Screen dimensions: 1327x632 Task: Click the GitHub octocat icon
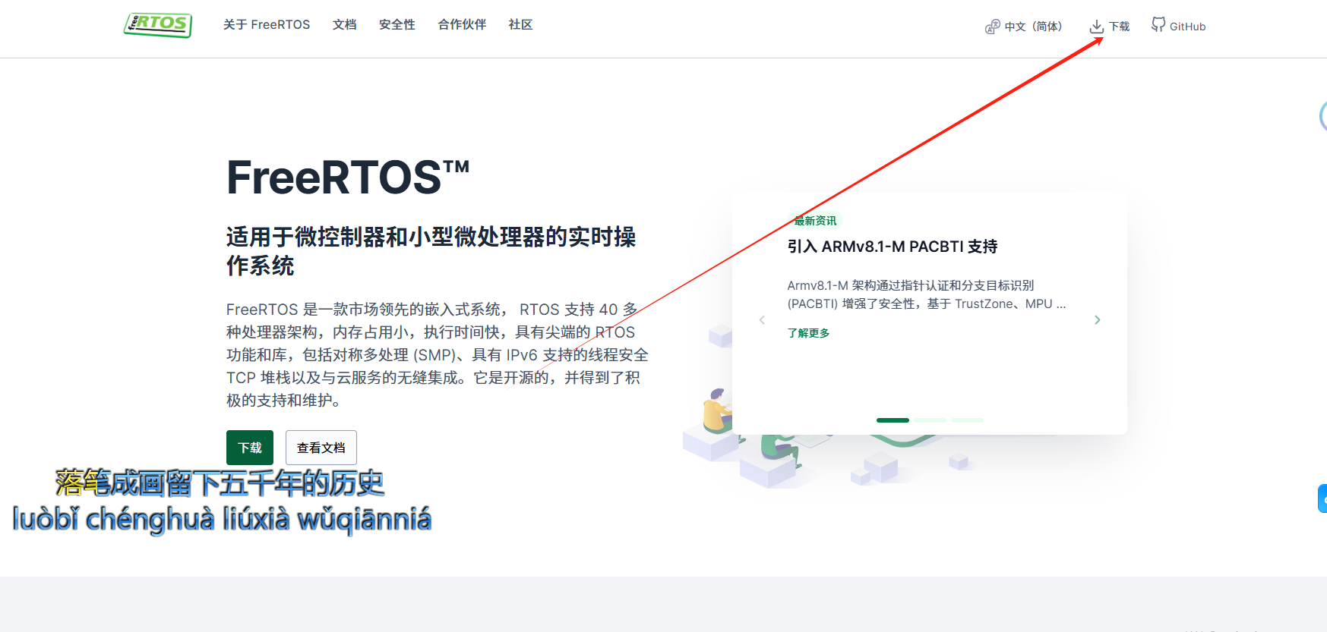point(1158,25)
